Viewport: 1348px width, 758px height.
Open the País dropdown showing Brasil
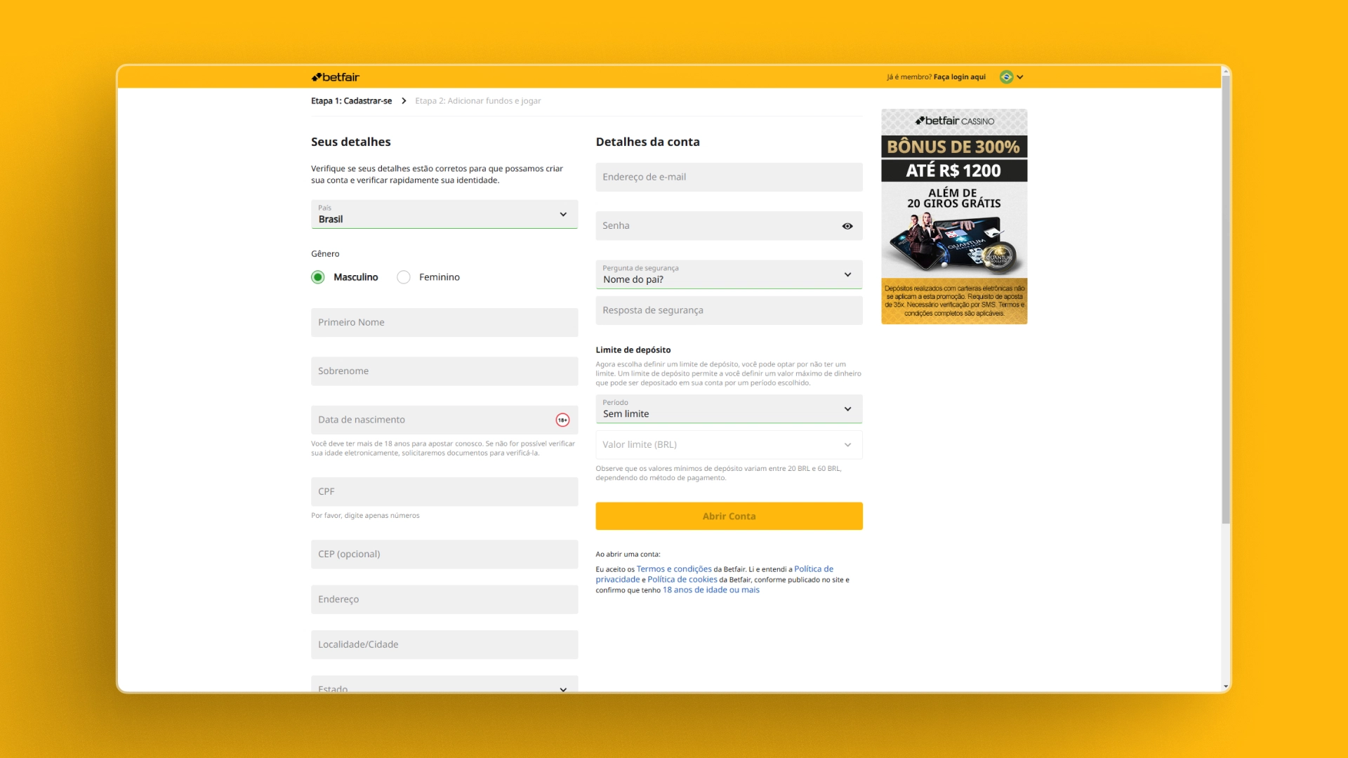coord(444,214)
